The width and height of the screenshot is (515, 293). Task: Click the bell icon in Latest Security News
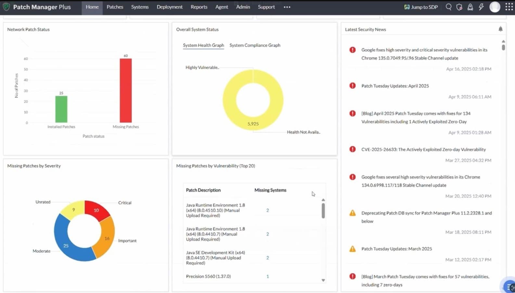pos(500,29)
